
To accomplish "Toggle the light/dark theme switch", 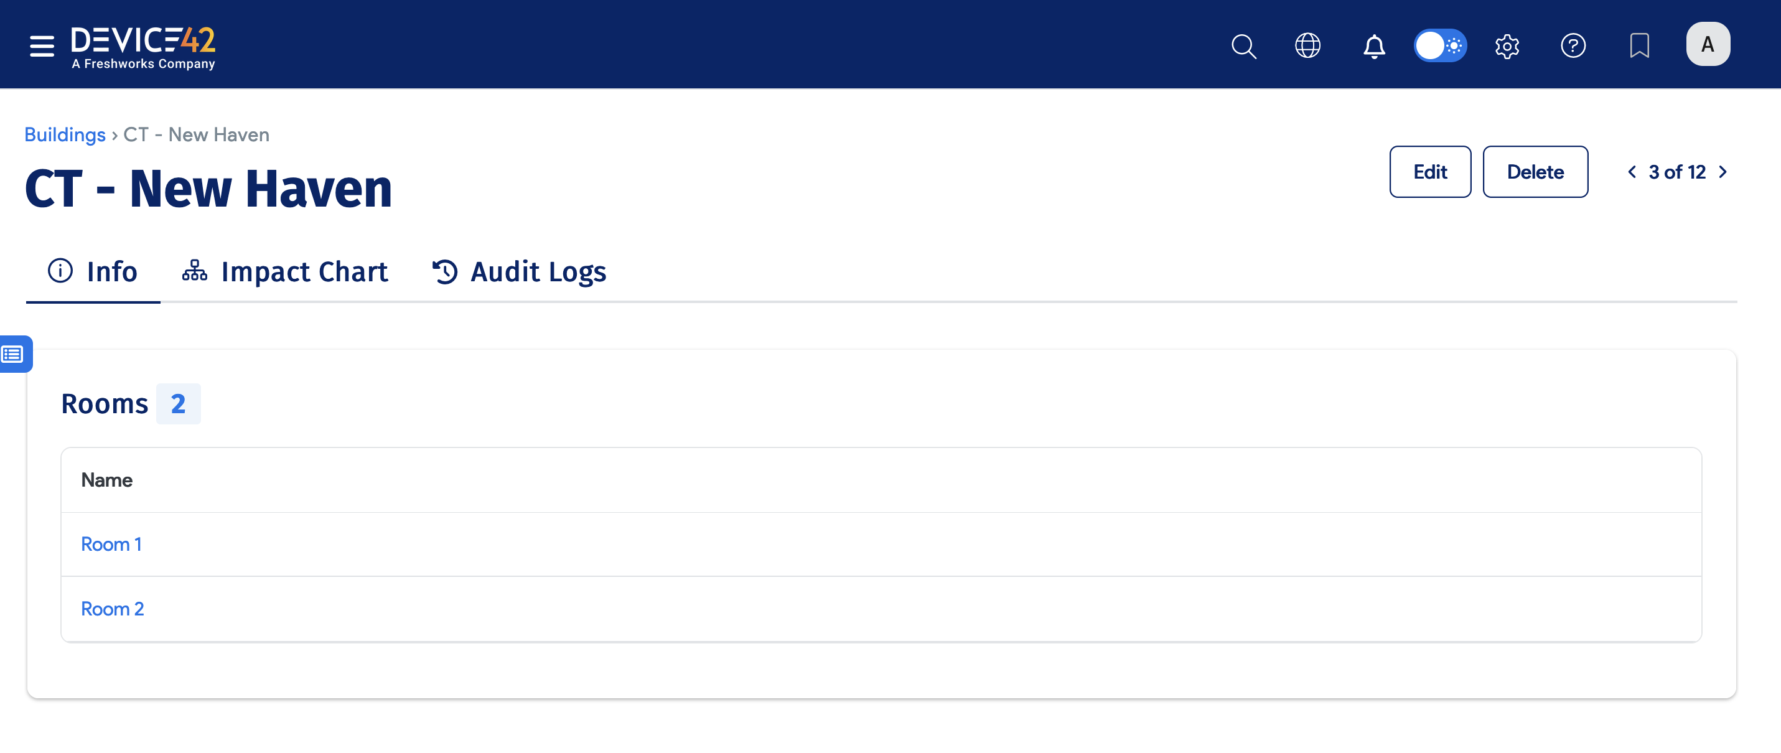I will pos(1439,45).
